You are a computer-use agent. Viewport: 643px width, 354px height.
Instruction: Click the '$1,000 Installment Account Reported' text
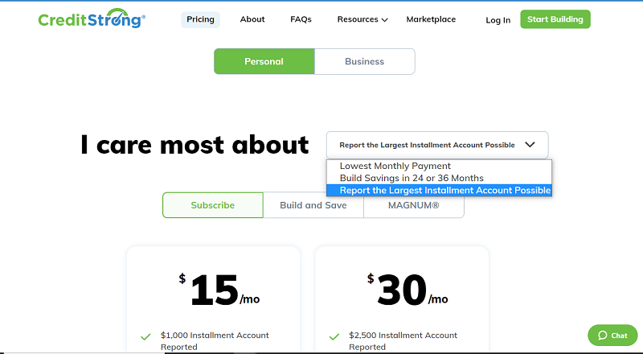215,341
